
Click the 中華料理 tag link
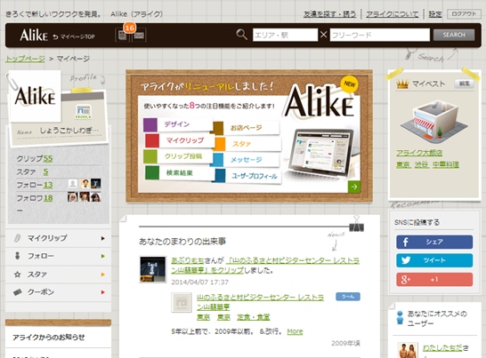[445, 165]
